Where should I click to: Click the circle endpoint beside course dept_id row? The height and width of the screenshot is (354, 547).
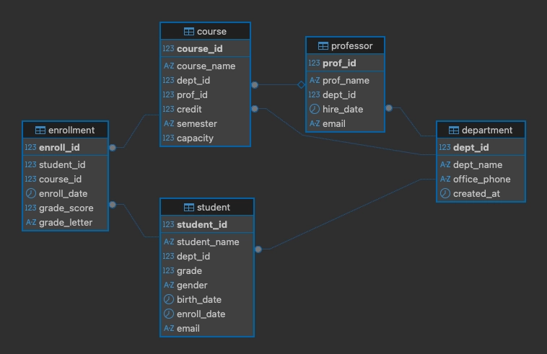(255, 84)
